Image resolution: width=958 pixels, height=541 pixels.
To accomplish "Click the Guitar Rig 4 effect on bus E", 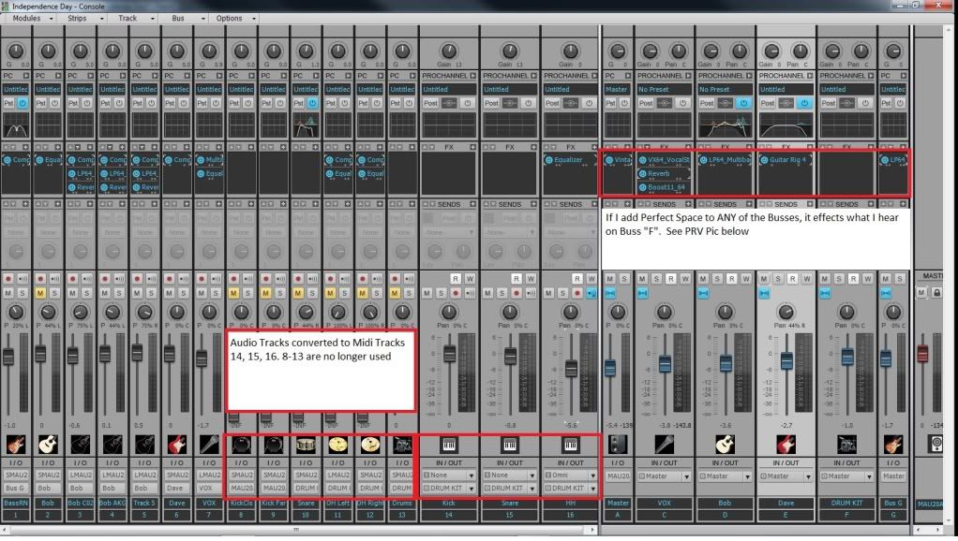I will (786, 160).
